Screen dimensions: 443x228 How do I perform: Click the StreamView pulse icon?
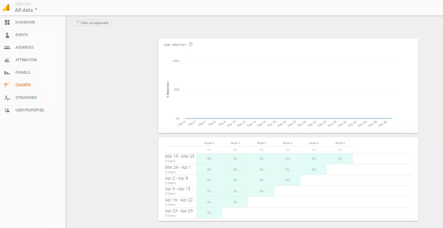click(7, 98)
